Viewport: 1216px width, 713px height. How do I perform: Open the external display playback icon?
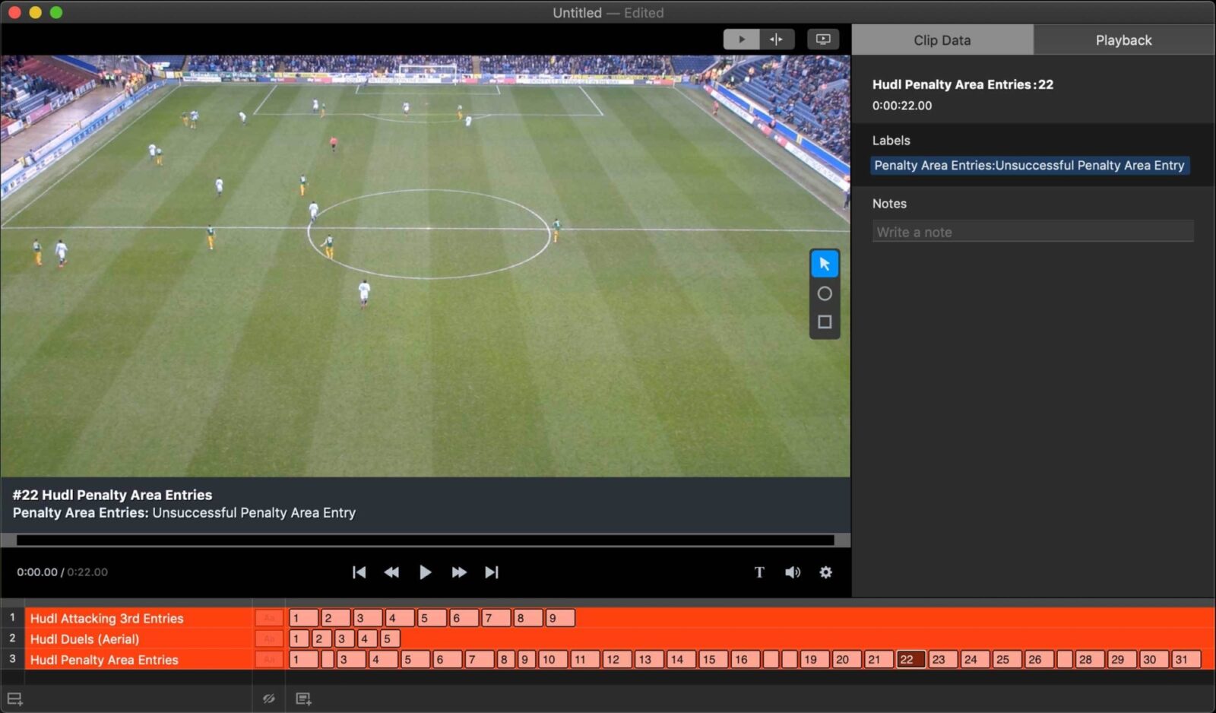point(823,38)
